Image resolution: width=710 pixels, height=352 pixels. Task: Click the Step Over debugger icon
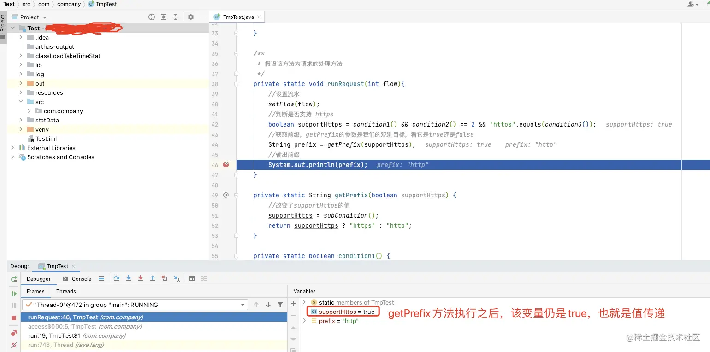tap(117, 278)
